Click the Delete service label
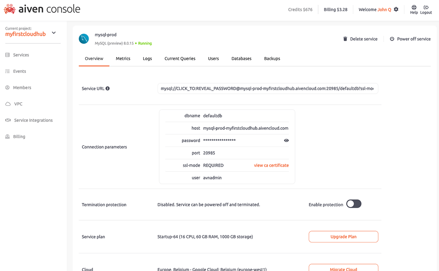439x271 pixels. (x=364, y=39)
